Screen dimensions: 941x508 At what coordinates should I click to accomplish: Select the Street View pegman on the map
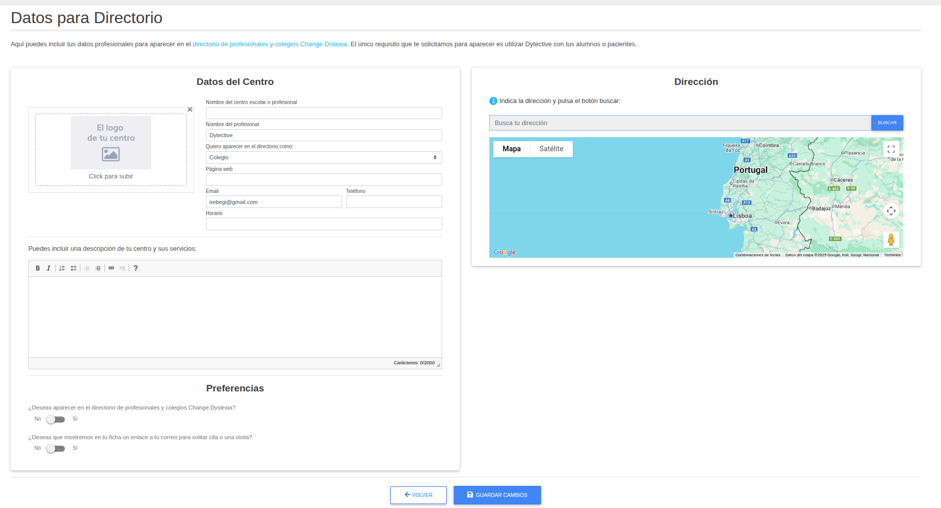[891, 240]
